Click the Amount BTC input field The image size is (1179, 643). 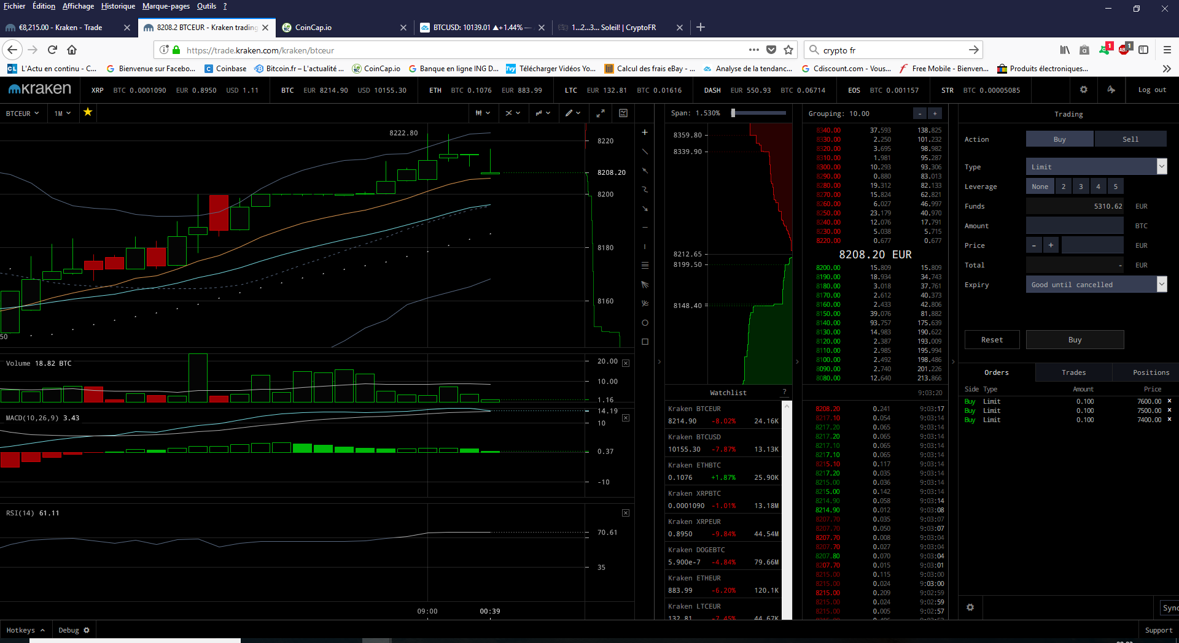tap(1075, 226)
